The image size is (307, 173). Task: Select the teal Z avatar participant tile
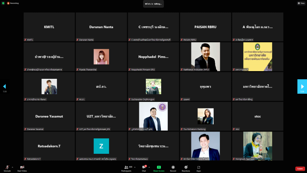[101, 146]
